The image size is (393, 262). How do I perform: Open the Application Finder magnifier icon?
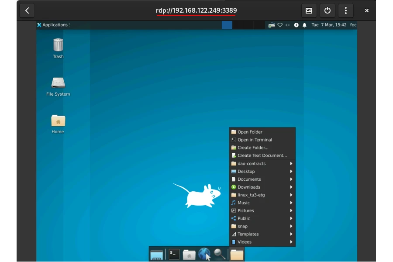(x=219, y=254)
